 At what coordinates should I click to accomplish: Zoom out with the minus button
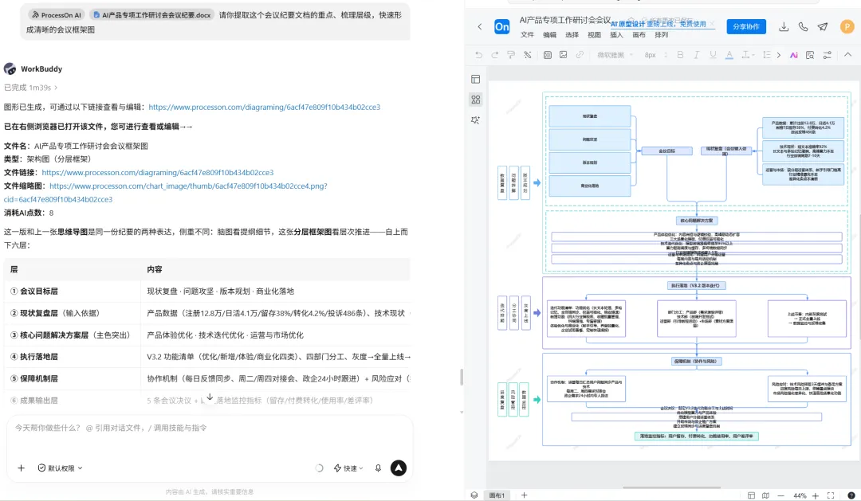tap(780, 495)
